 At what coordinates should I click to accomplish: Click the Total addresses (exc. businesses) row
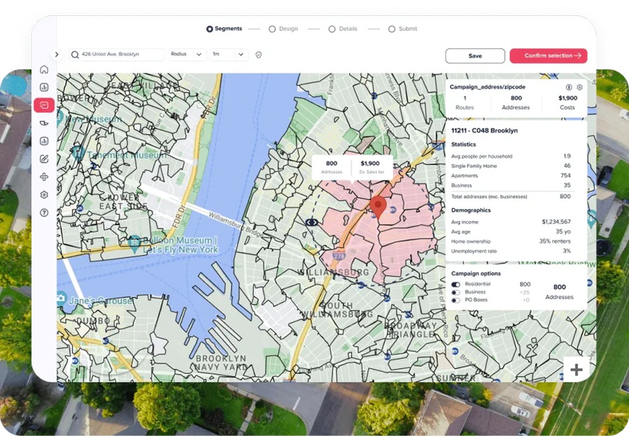(510, 197)
